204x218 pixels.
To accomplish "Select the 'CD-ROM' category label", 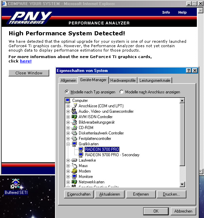I will (86, 128).
